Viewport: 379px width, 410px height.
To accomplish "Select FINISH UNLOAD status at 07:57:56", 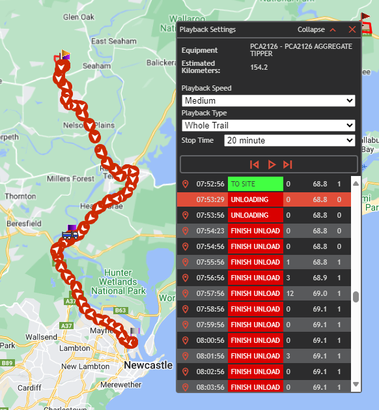I will pos(255,293).
